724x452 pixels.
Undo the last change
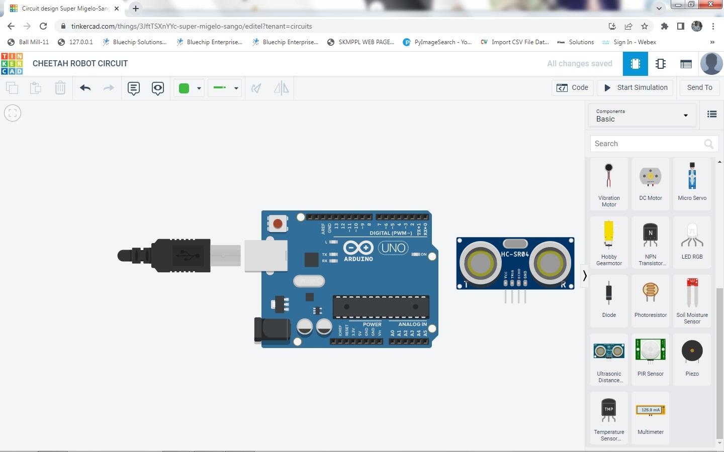point(85,88)
